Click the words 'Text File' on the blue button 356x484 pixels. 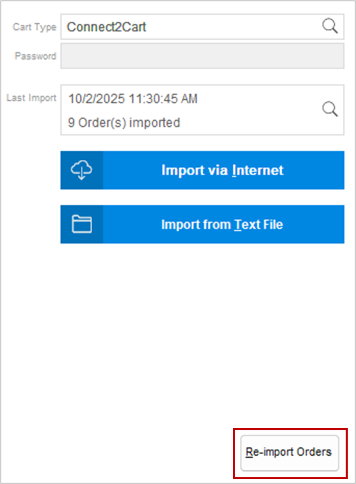coord(258,224)
